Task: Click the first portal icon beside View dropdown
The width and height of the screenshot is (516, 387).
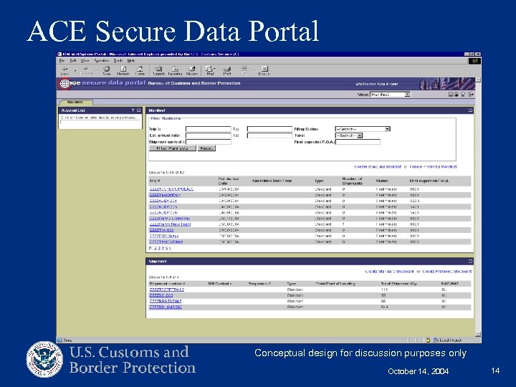Action: click(x=451, y=95)
